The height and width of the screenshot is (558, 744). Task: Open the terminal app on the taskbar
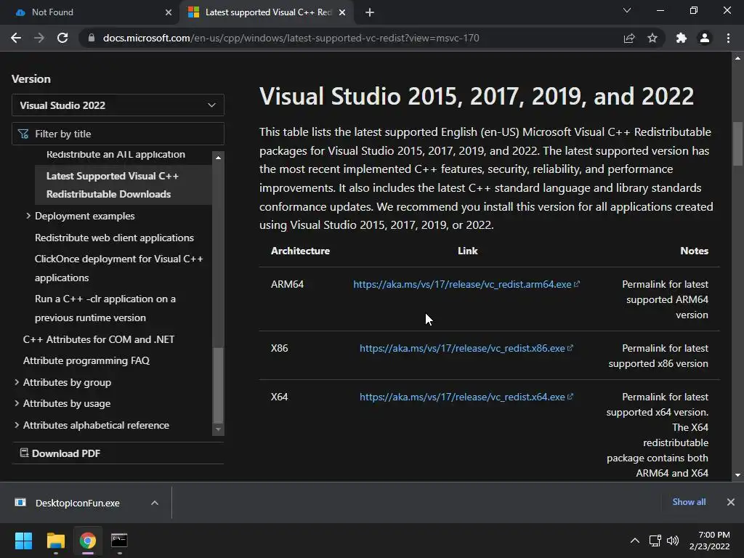tap(119, 541)
